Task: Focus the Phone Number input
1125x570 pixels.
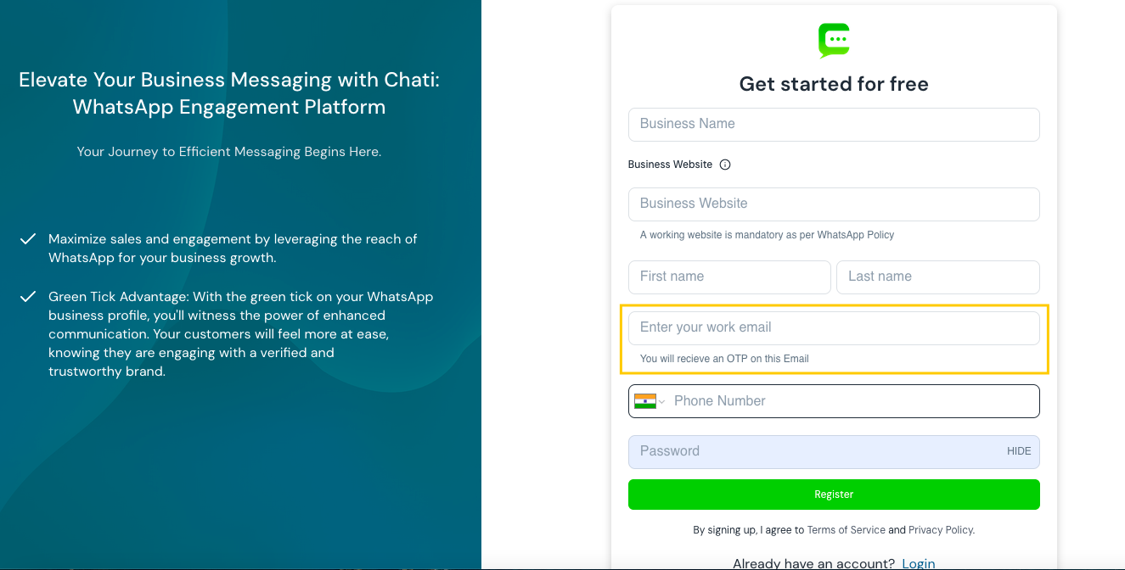Action: 849,401
